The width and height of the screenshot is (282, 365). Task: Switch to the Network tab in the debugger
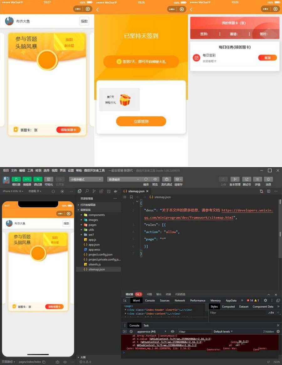(x=180, y=301)
